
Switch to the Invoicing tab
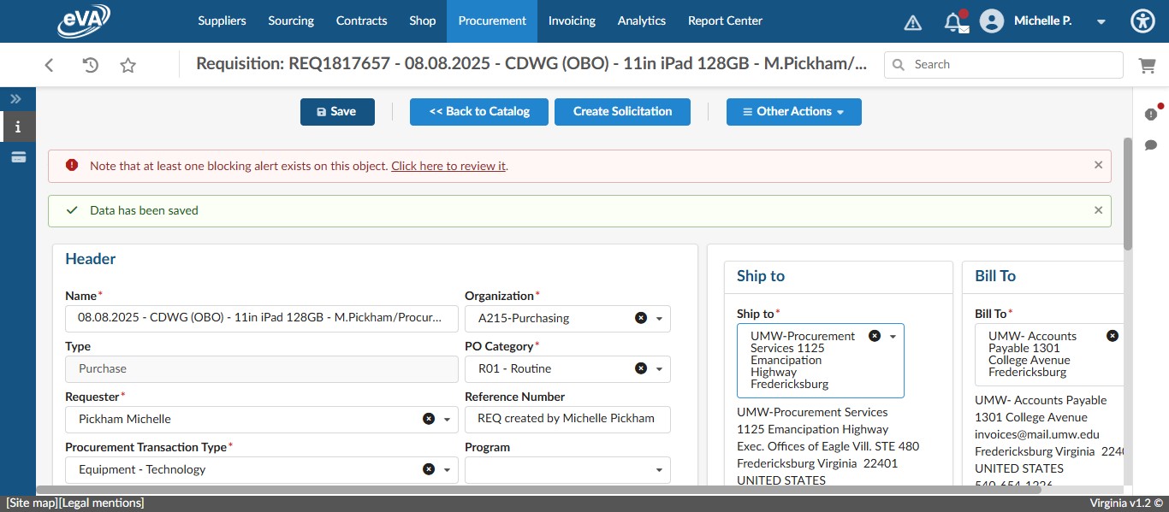point(572,21)
